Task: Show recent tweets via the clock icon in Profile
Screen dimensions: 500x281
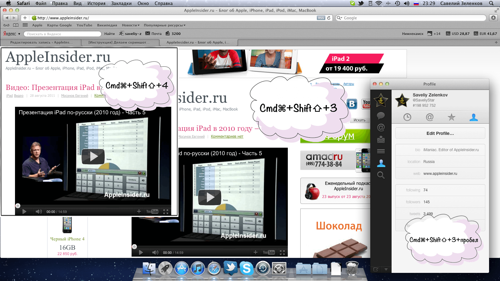Action: (x=407, y=117)
